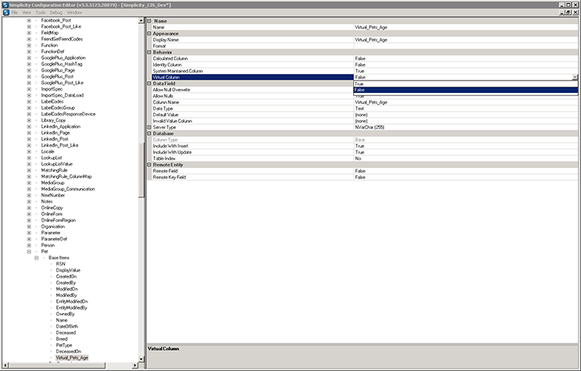Click the Identity Column property row
581x371 pixels.
click(x=364, y=65)
